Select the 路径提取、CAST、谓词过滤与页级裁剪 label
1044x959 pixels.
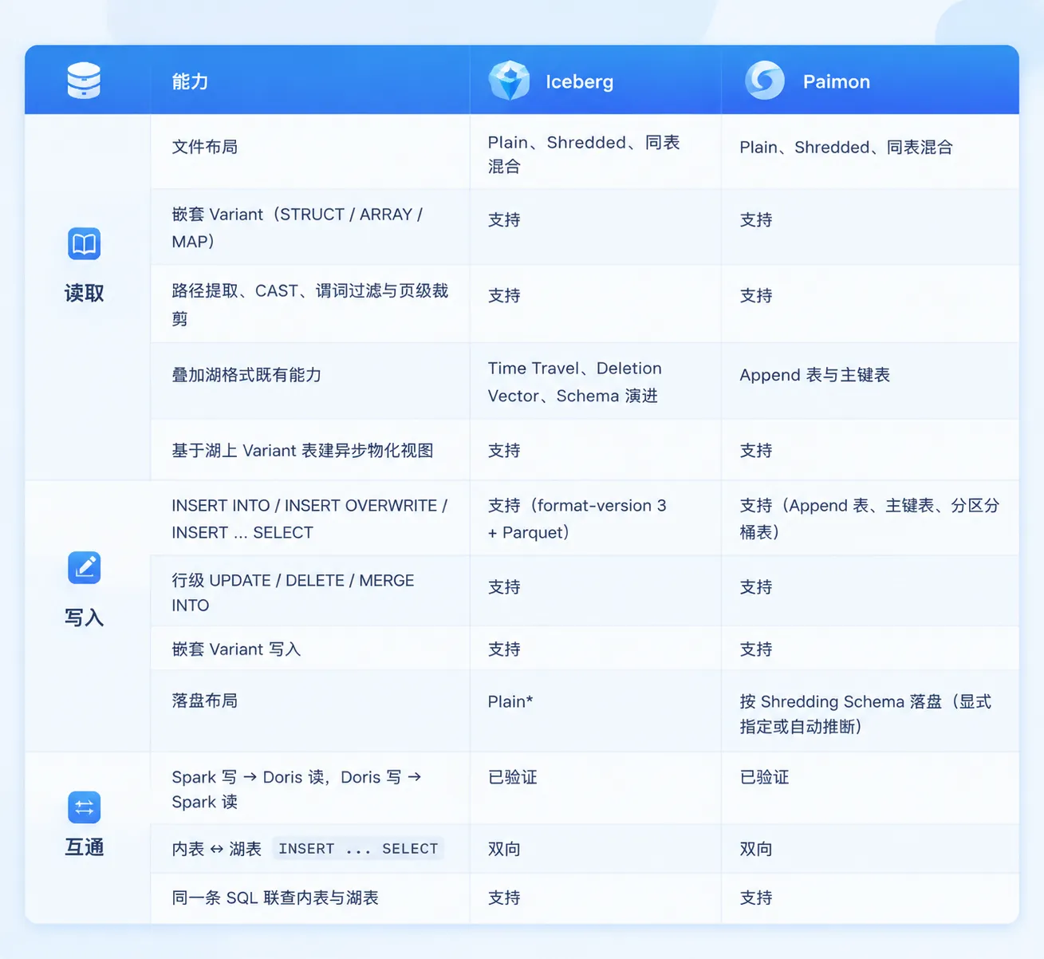tap(310, 304)
